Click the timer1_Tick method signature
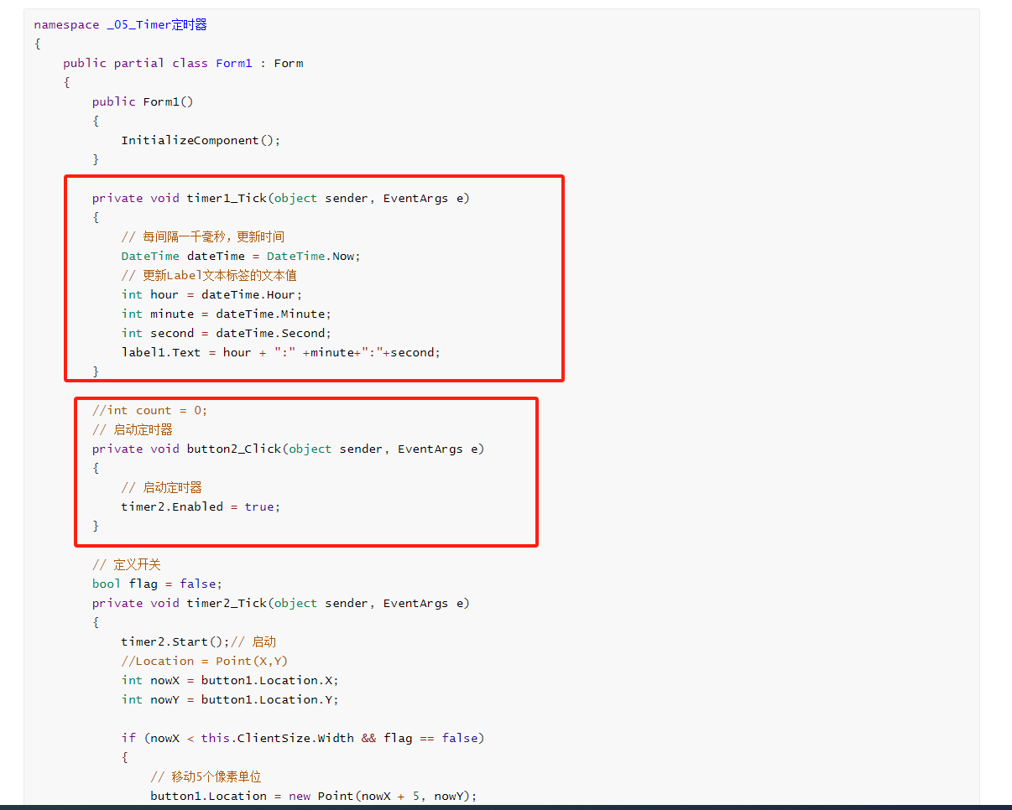 tap(281, 198)
